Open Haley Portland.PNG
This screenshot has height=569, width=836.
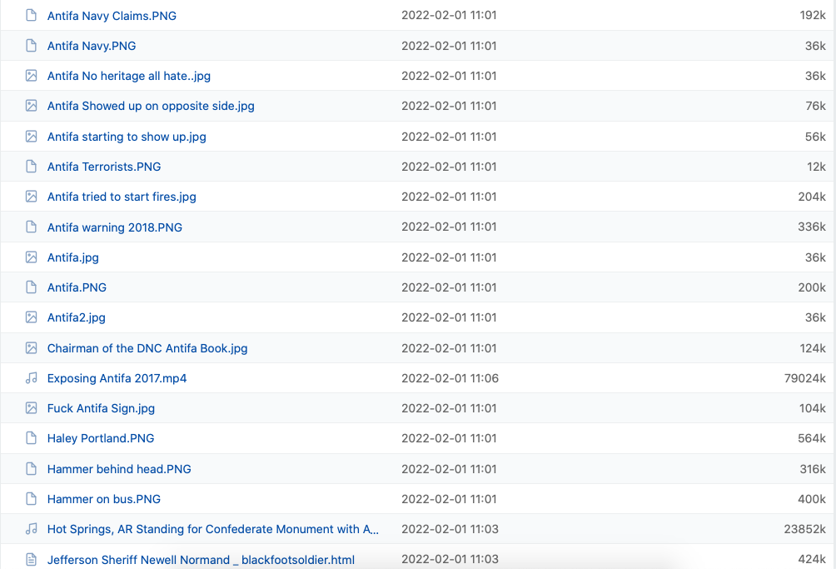coord(101,438)
